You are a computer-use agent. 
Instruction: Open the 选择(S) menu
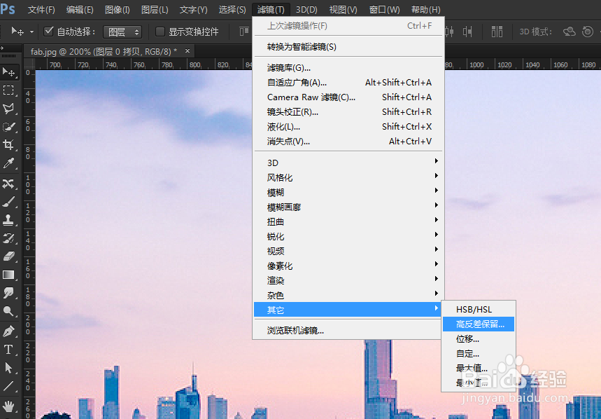[232, 10]
